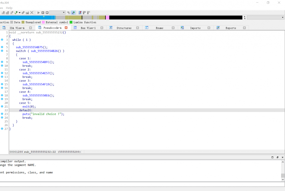Click the black region of the navigation band
285x191 pixels.
click(176, 17)
